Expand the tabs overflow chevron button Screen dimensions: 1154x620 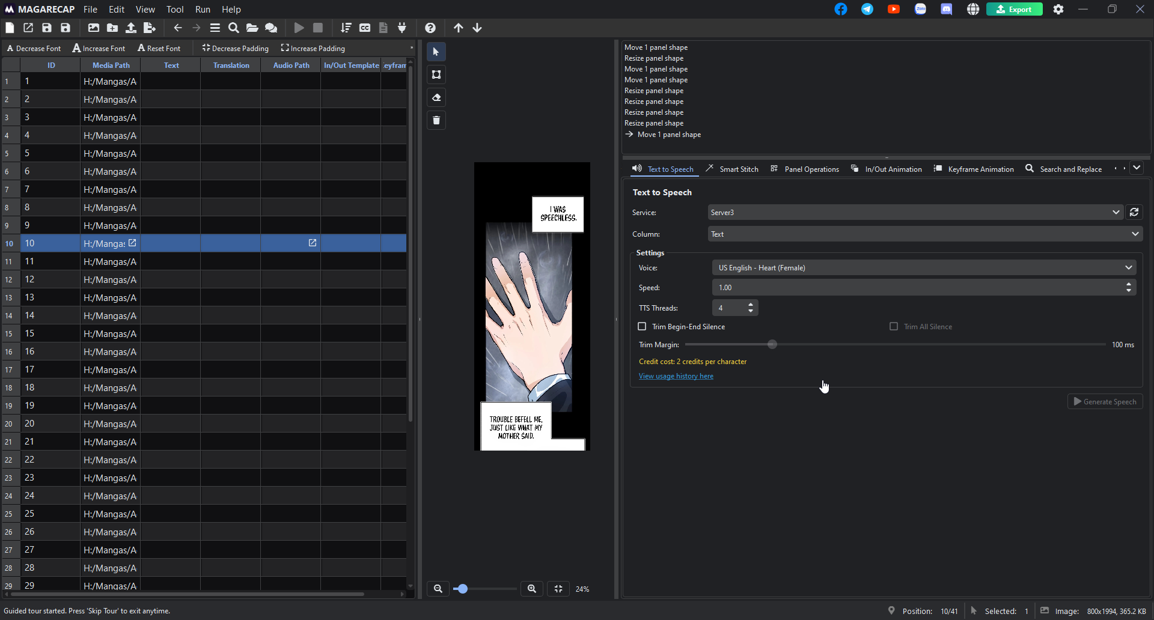(1137, 168)
